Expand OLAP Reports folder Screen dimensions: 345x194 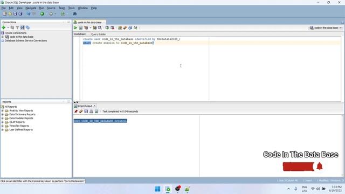[x=2, y=122]
